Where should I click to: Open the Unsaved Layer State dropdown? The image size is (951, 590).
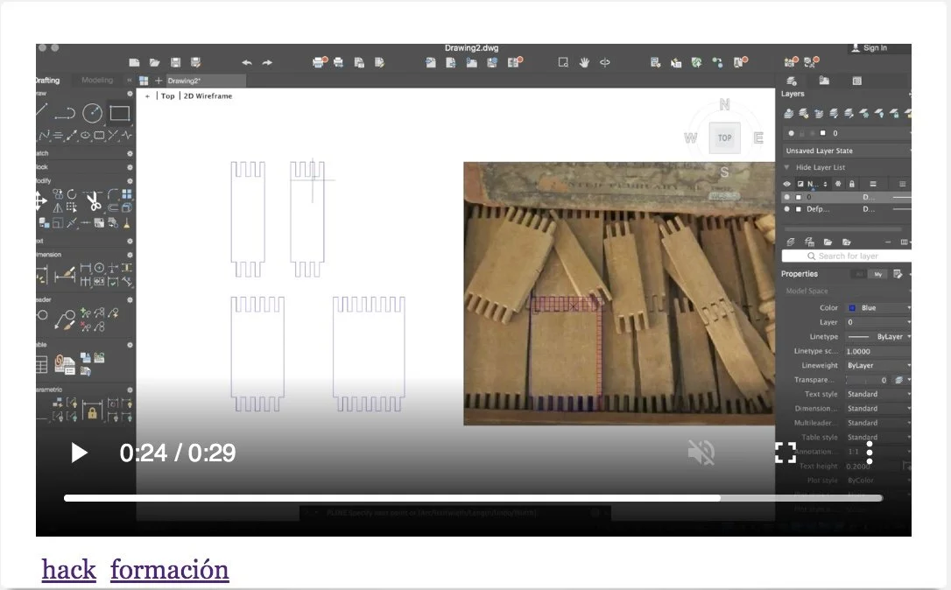(x=848, y=151)
